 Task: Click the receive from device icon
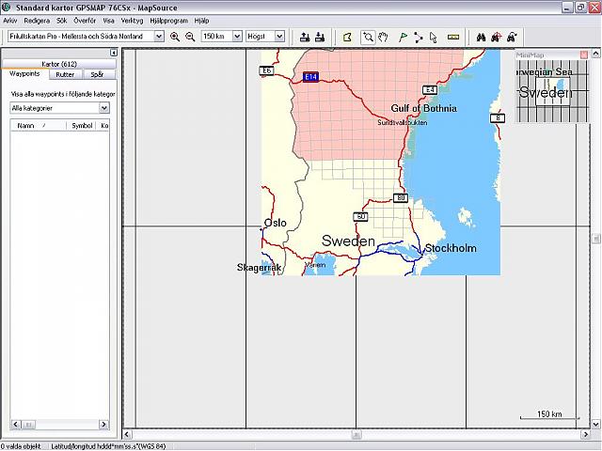320,37
